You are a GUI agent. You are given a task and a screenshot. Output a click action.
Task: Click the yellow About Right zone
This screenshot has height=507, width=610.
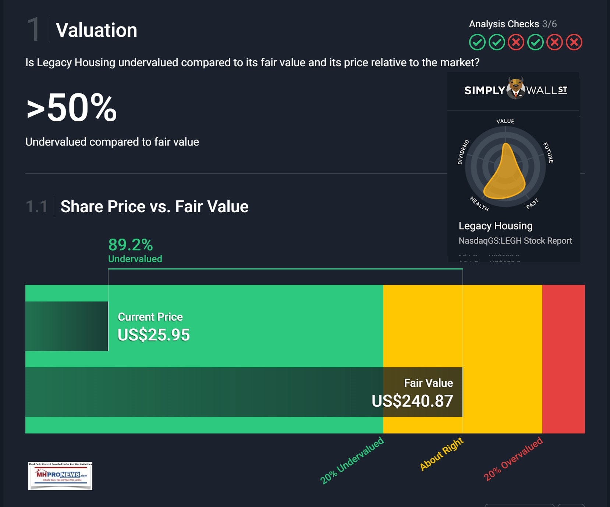[x=463, y=359]
